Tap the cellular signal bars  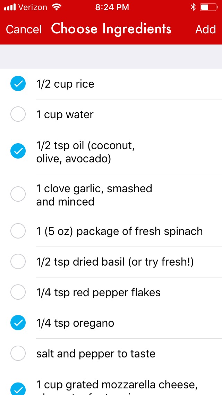click(10, 7)
